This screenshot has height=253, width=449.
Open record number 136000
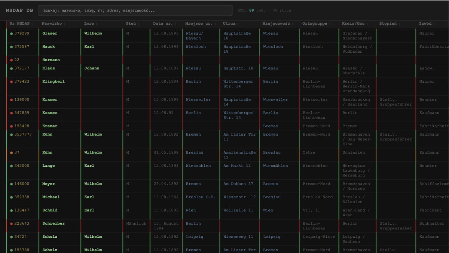22,100
